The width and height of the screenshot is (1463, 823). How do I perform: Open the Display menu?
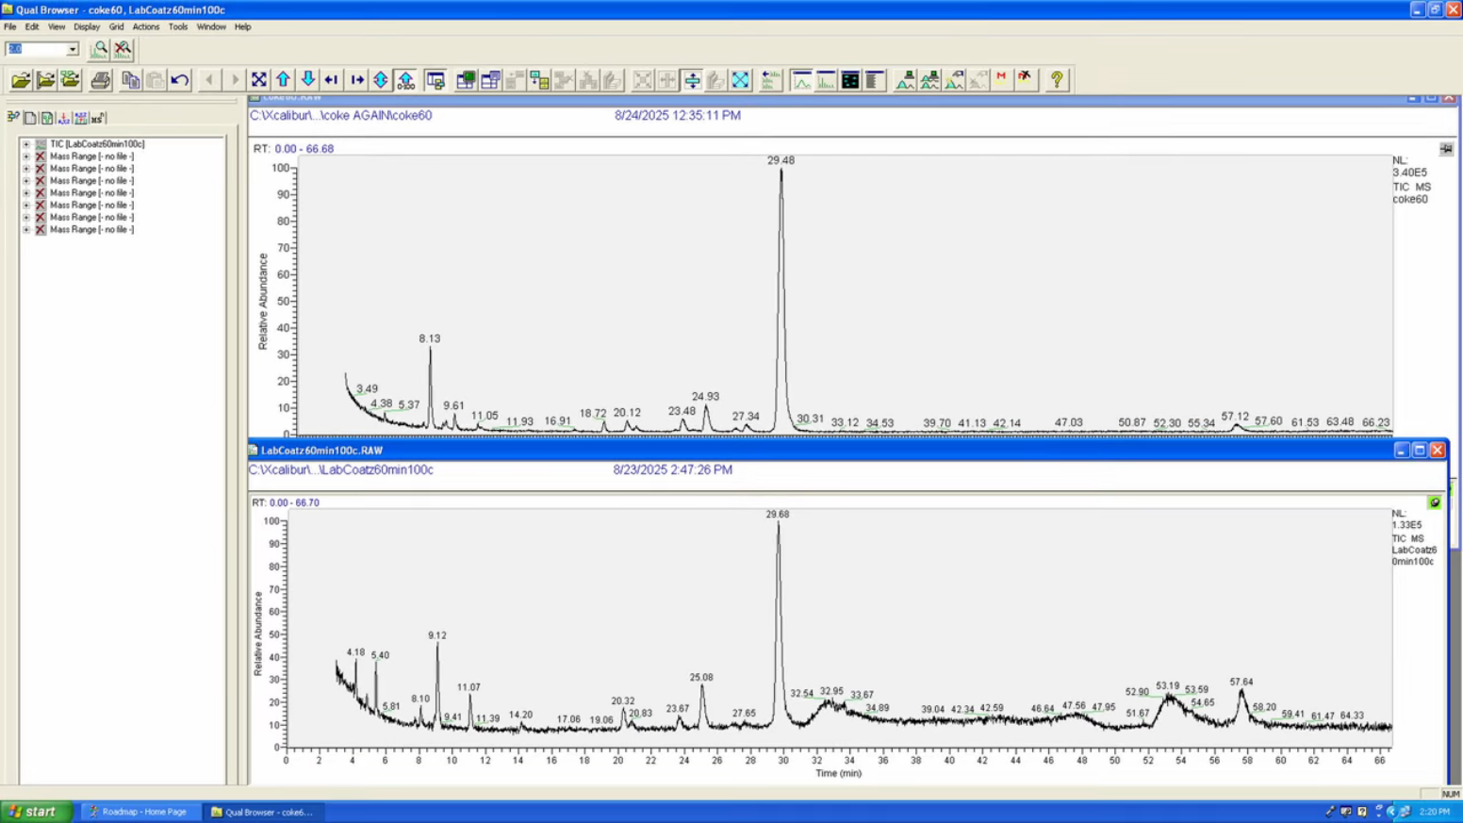(x=87, y=27)
